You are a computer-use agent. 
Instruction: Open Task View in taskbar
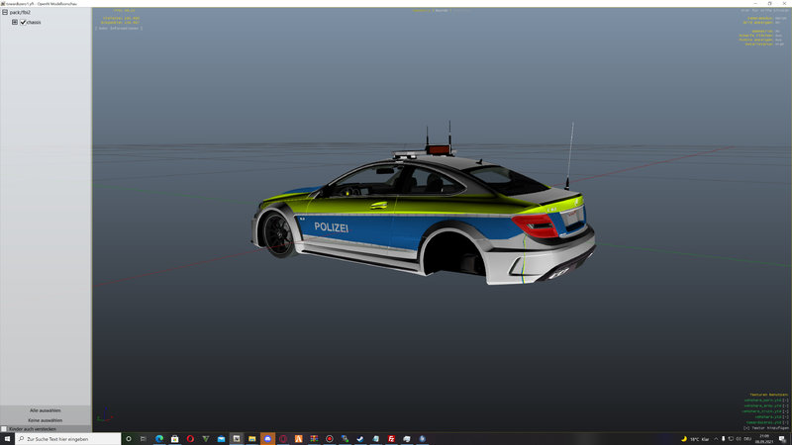point(144,439)
